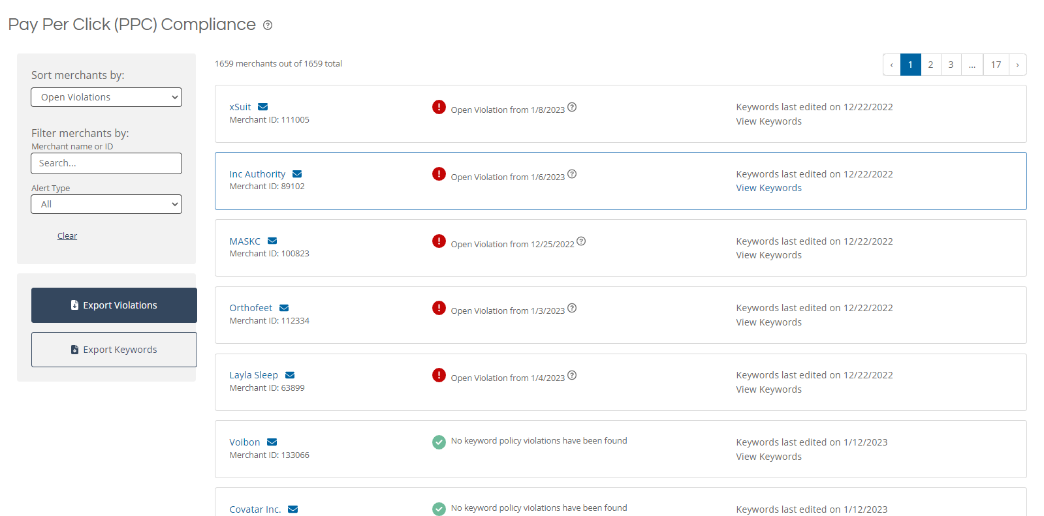Focus the merchant name or ID search field

(106, 164)
